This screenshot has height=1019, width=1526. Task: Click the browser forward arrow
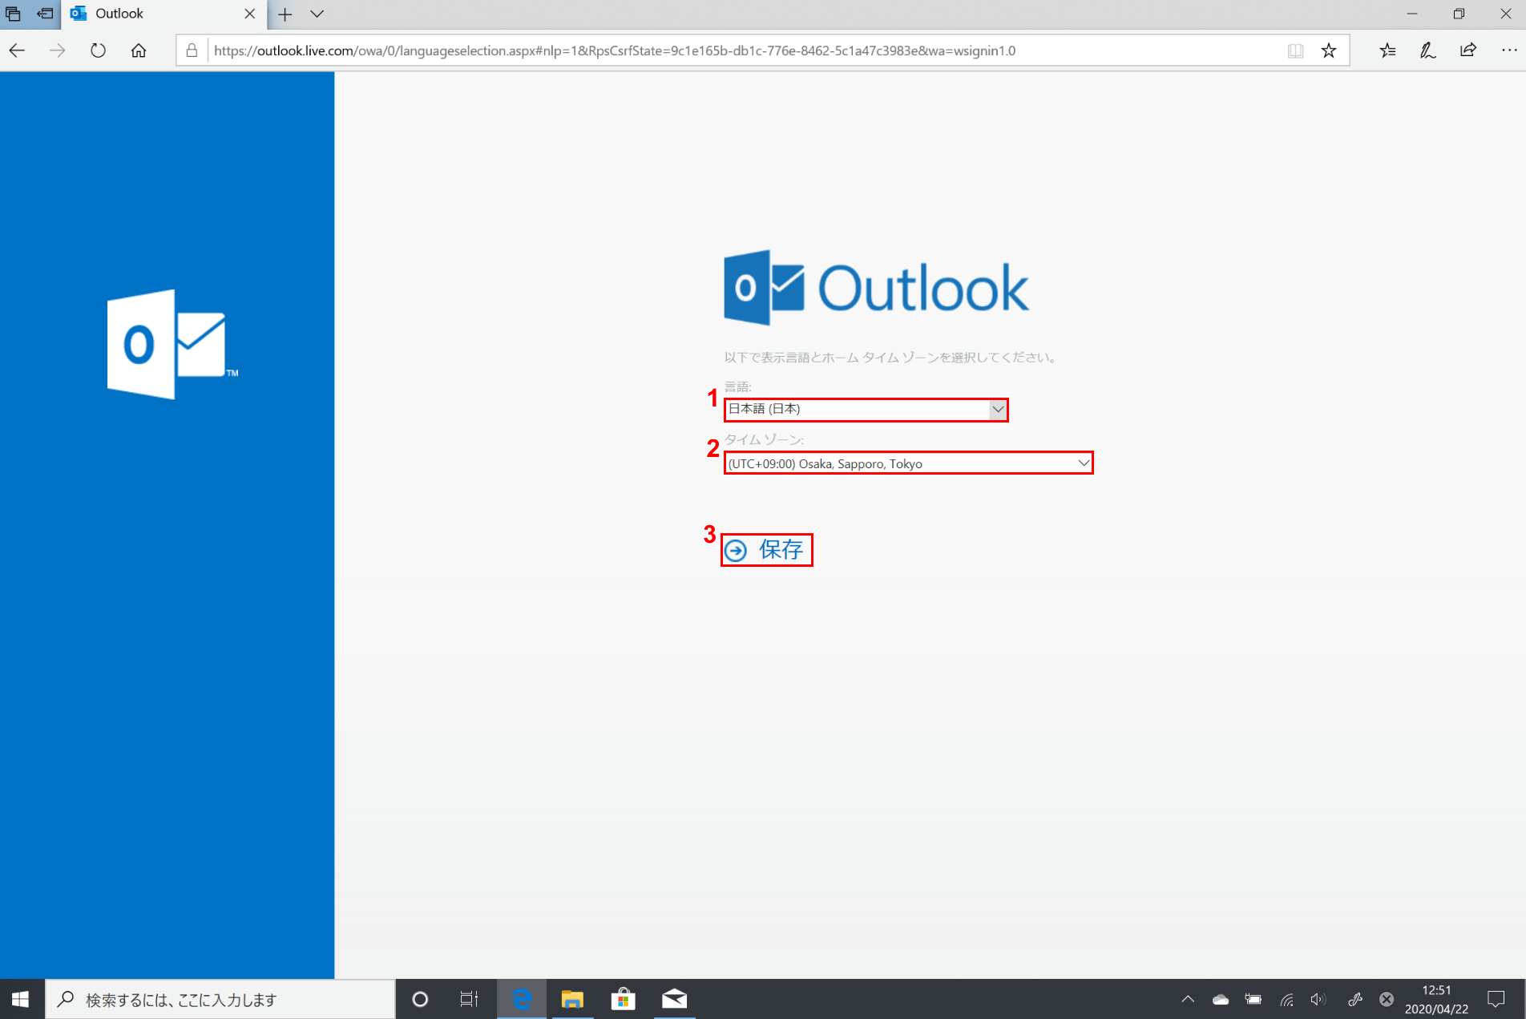click(x=57, y=51)
